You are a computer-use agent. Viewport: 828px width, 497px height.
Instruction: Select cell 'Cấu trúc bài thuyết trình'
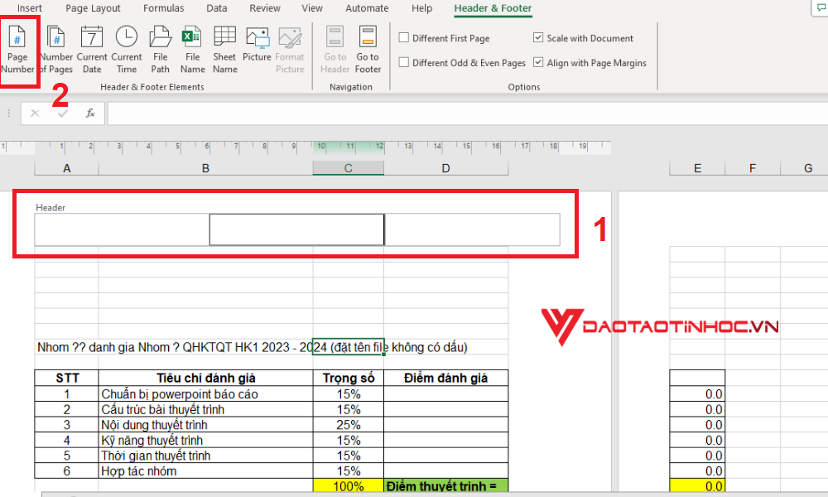205,409
